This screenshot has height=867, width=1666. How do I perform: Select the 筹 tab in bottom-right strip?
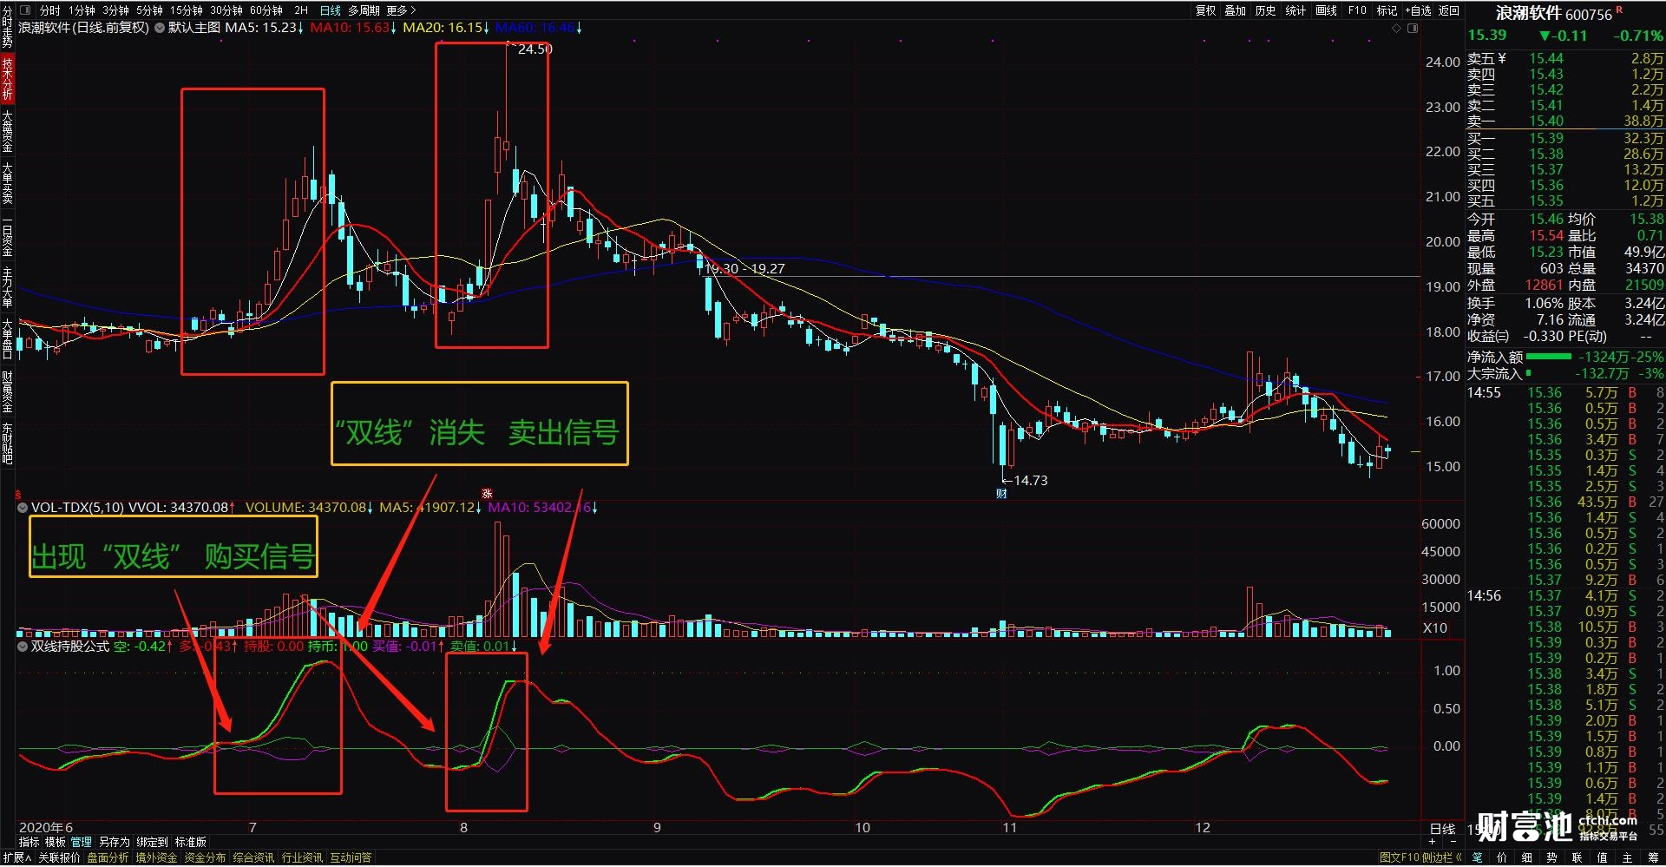click(x=1653, y=857)
